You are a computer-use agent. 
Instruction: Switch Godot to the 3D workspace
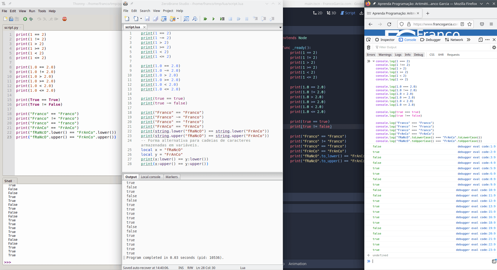[331, 13]
